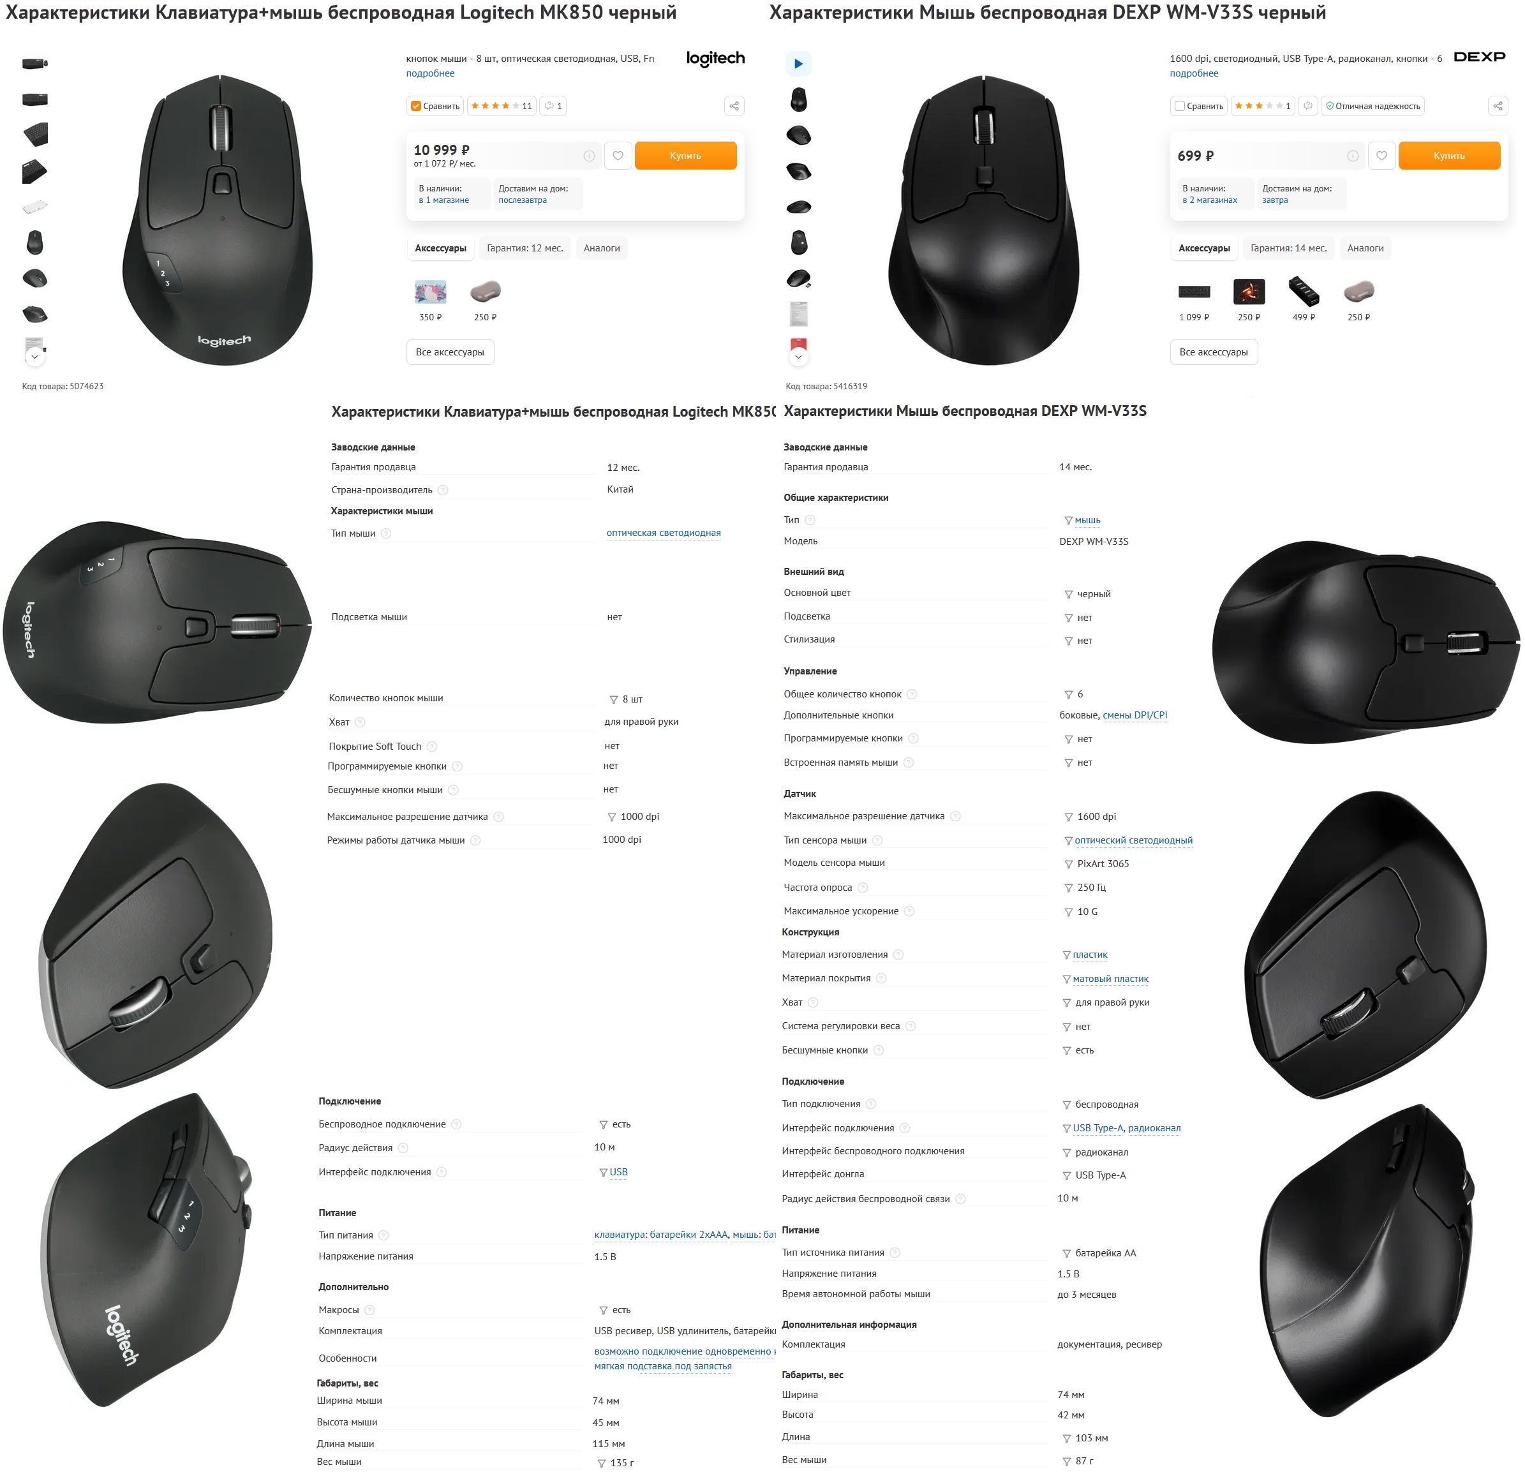Play the DEXP mouse product video
This screenshot has height=1472, width=1525.
point(798,64)
